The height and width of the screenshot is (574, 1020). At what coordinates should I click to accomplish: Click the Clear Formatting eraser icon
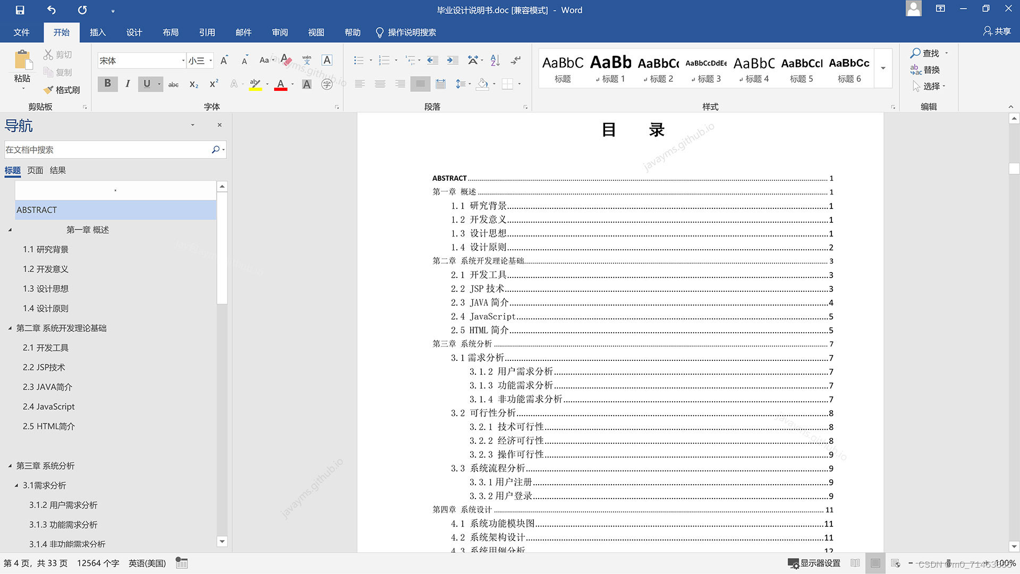[x=286, y=60]
